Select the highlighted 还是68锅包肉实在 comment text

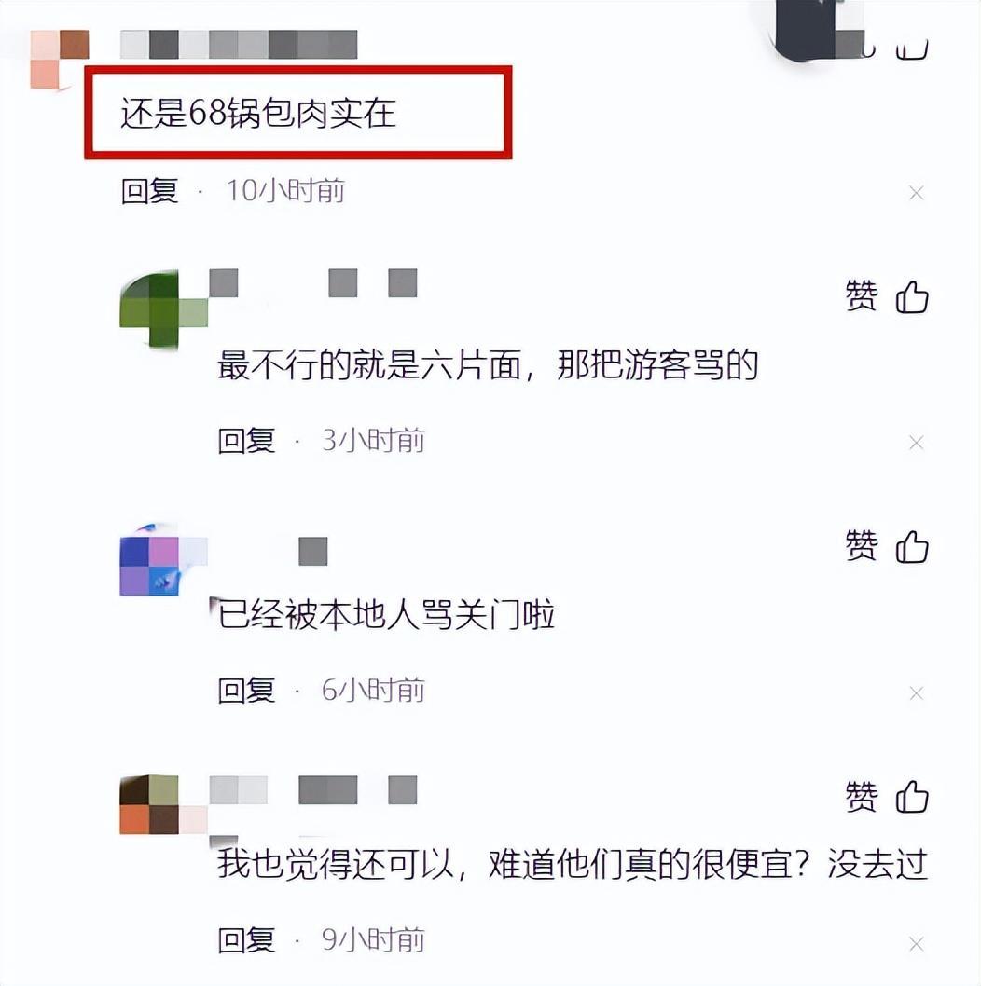tap(258, 113)
